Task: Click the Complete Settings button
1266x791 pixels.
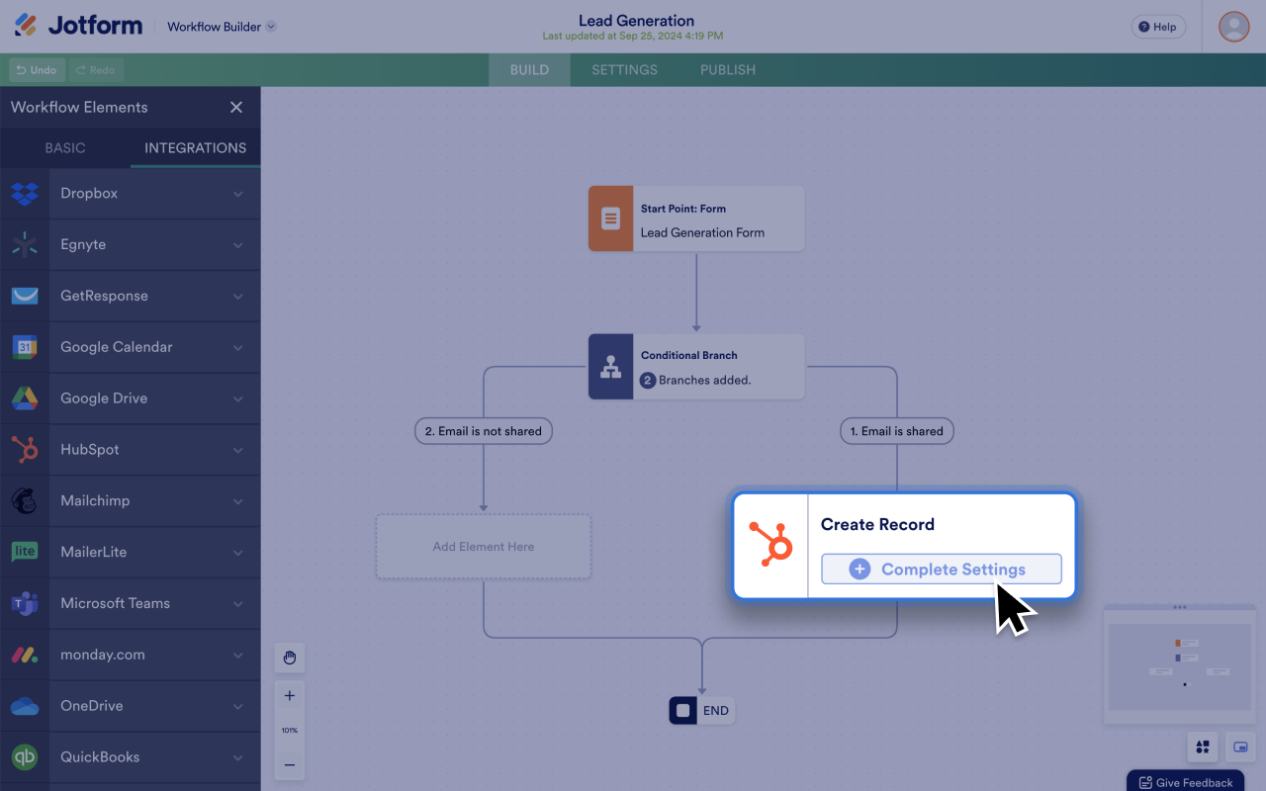Action: 942,570
